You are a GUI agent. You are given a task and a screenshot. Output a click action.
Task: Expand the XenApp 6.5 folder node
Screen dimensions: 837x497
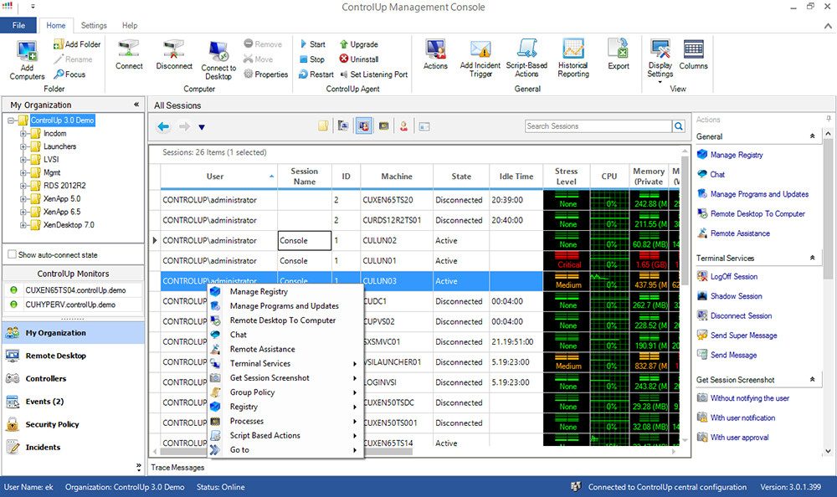(x=23, y=212)
